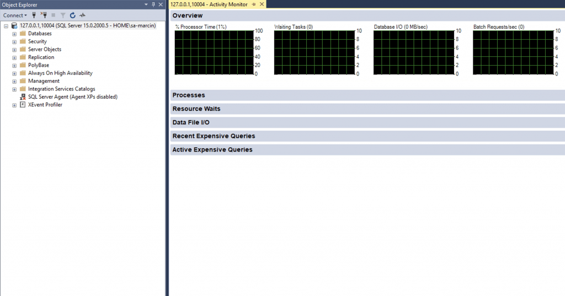Image resolution: width=565 pixels, height=296 pixels.
Task: Collapse the 127.0.0.1,10004 server node
Action: tap(6, 26)
